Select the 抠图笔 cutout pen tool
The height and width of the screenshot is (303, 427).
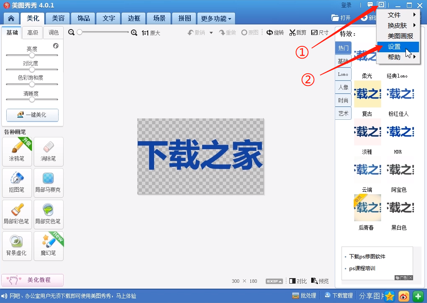[17, 182]
